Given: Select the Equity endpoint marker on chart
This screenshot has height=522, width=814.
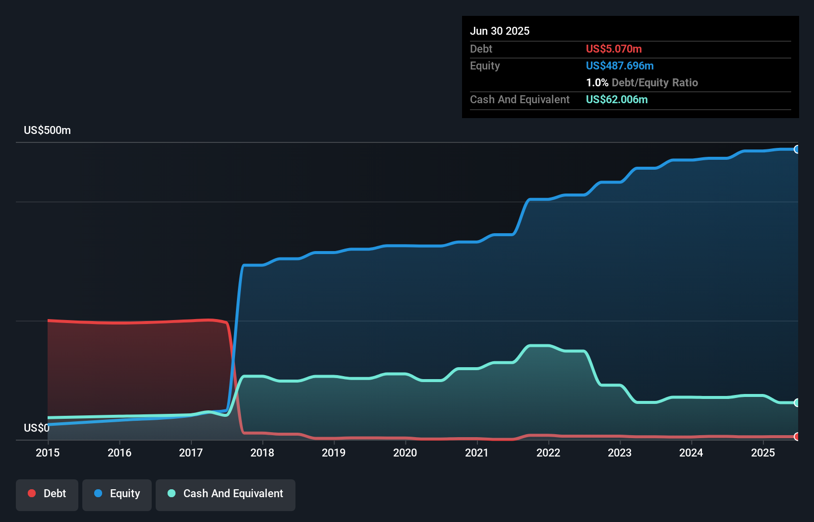Looking at the screenshot, I should [797, 149].
